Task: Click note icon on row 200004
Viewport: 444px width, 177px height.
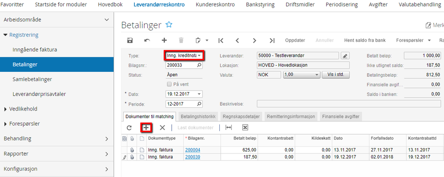Action: click(142, 150)
